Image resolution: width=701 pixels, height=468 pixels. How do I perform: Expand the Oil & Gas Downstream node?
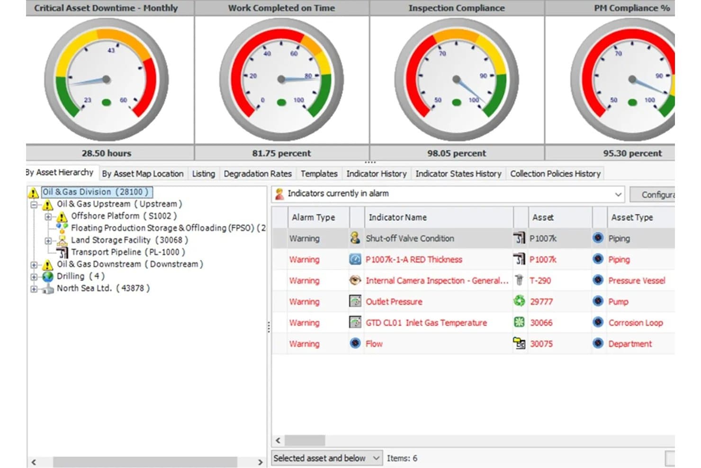tap(34, 265)
